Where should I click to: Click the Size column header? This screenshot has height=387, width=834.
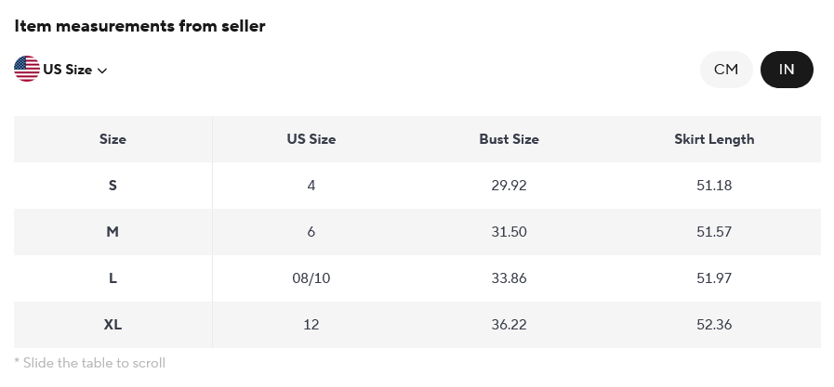pyautogui.click(x=113, y=139)
